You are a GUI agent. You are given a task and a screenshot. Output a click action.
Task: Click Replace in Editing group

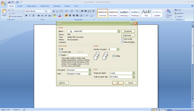tap(179, 13)
